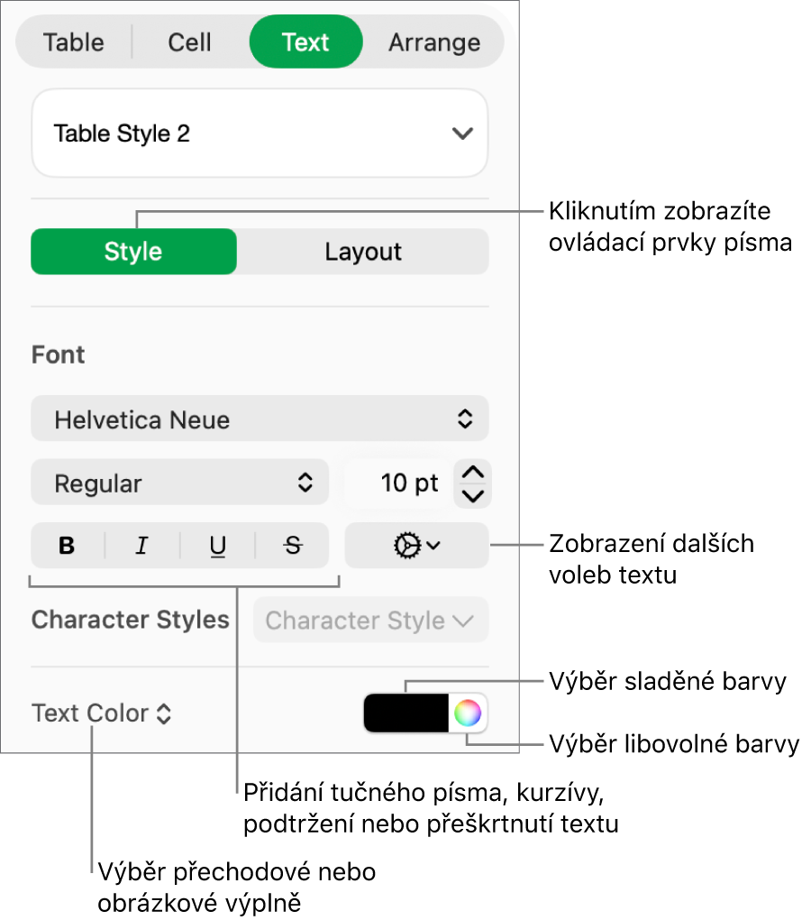Open the Character Style dropdown
The width and height of the screenshot is (811, 920).
tap(370, 621)
